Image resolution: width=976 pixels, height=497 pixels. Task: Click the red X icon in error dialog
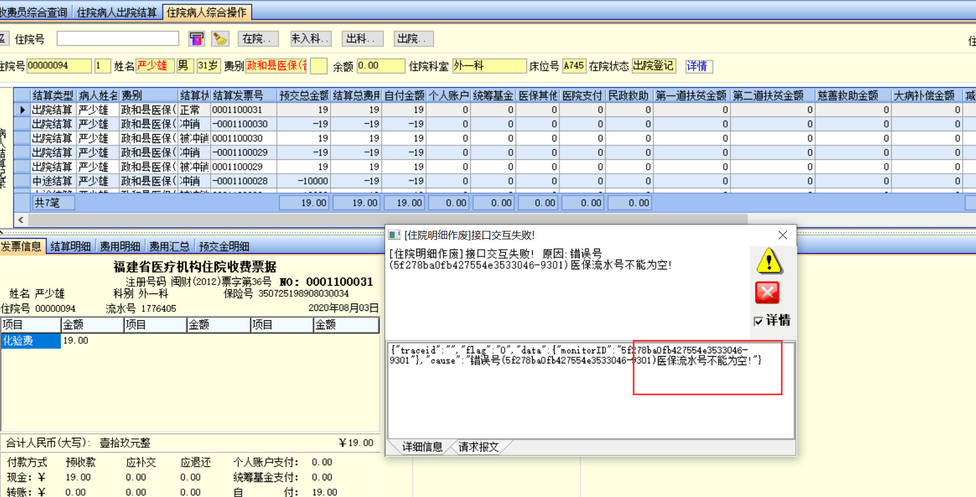(767, 292)
